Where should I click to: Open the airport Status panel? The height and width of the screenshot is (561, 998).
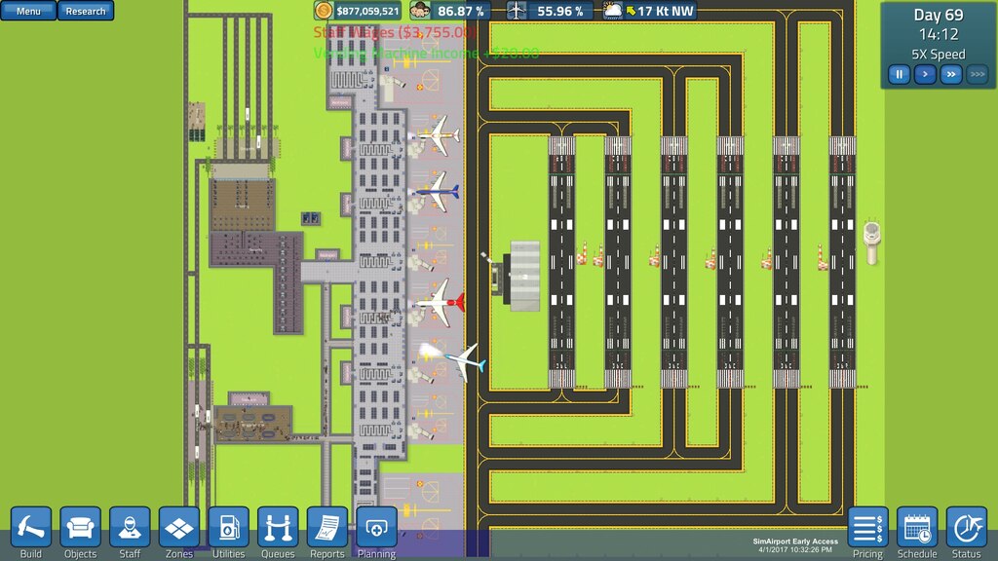966,527
